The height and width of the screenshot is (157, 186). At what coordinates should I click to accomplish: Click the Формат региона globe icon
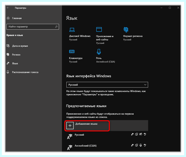click(126, 29)
